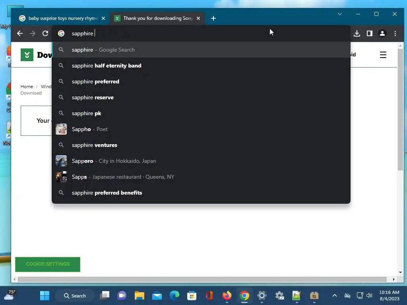Image resolution: width=407 pixels, height=305 pixels.
Task: Choose the sapphire pk suggestion
Action: pyautogui.click(x=201, y=113)
